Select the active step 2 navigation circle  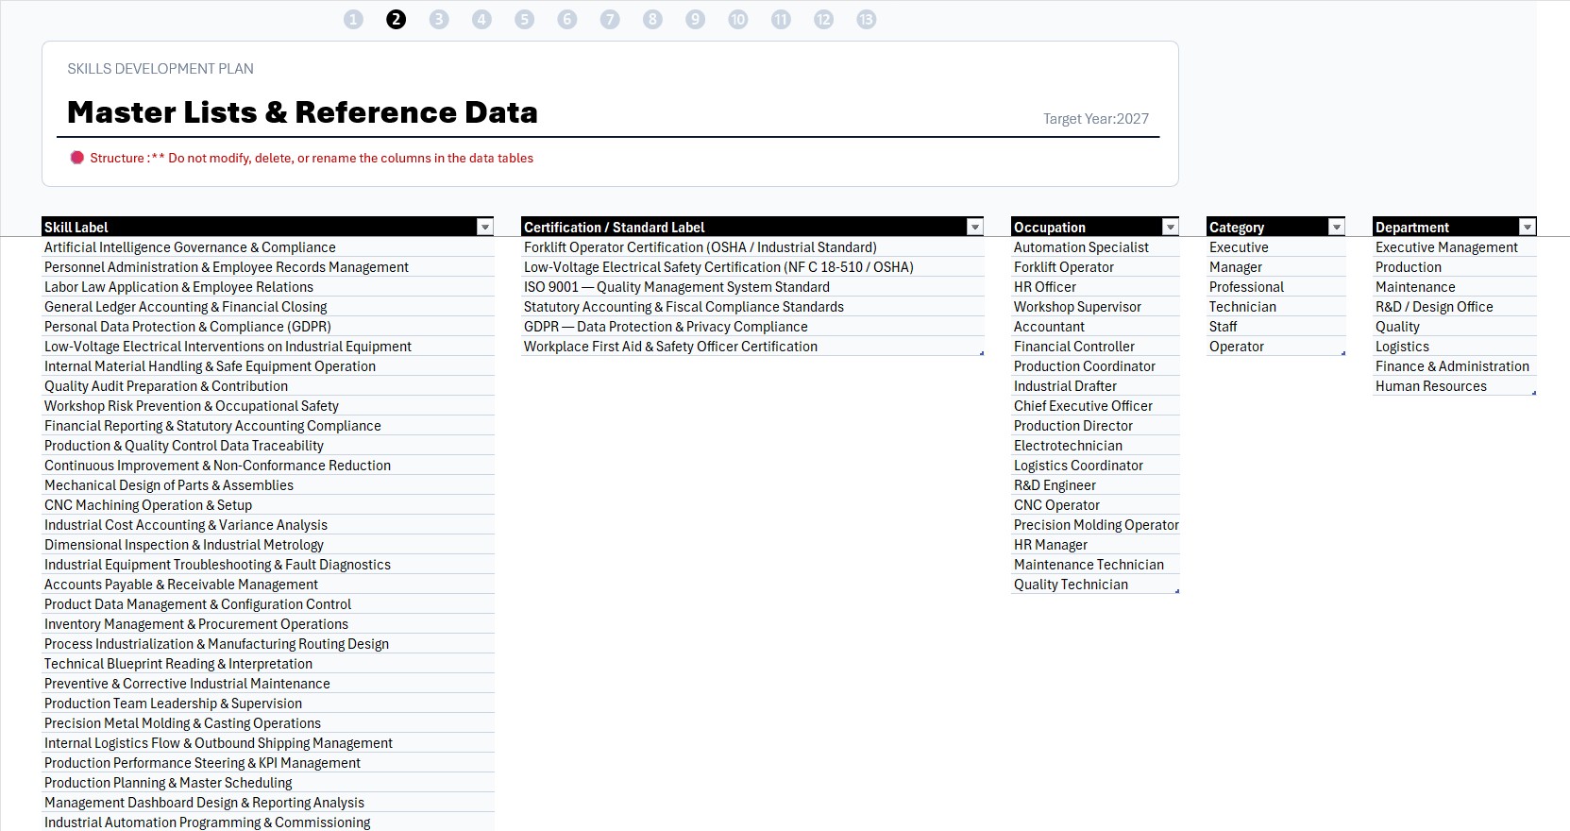point(396,19)
